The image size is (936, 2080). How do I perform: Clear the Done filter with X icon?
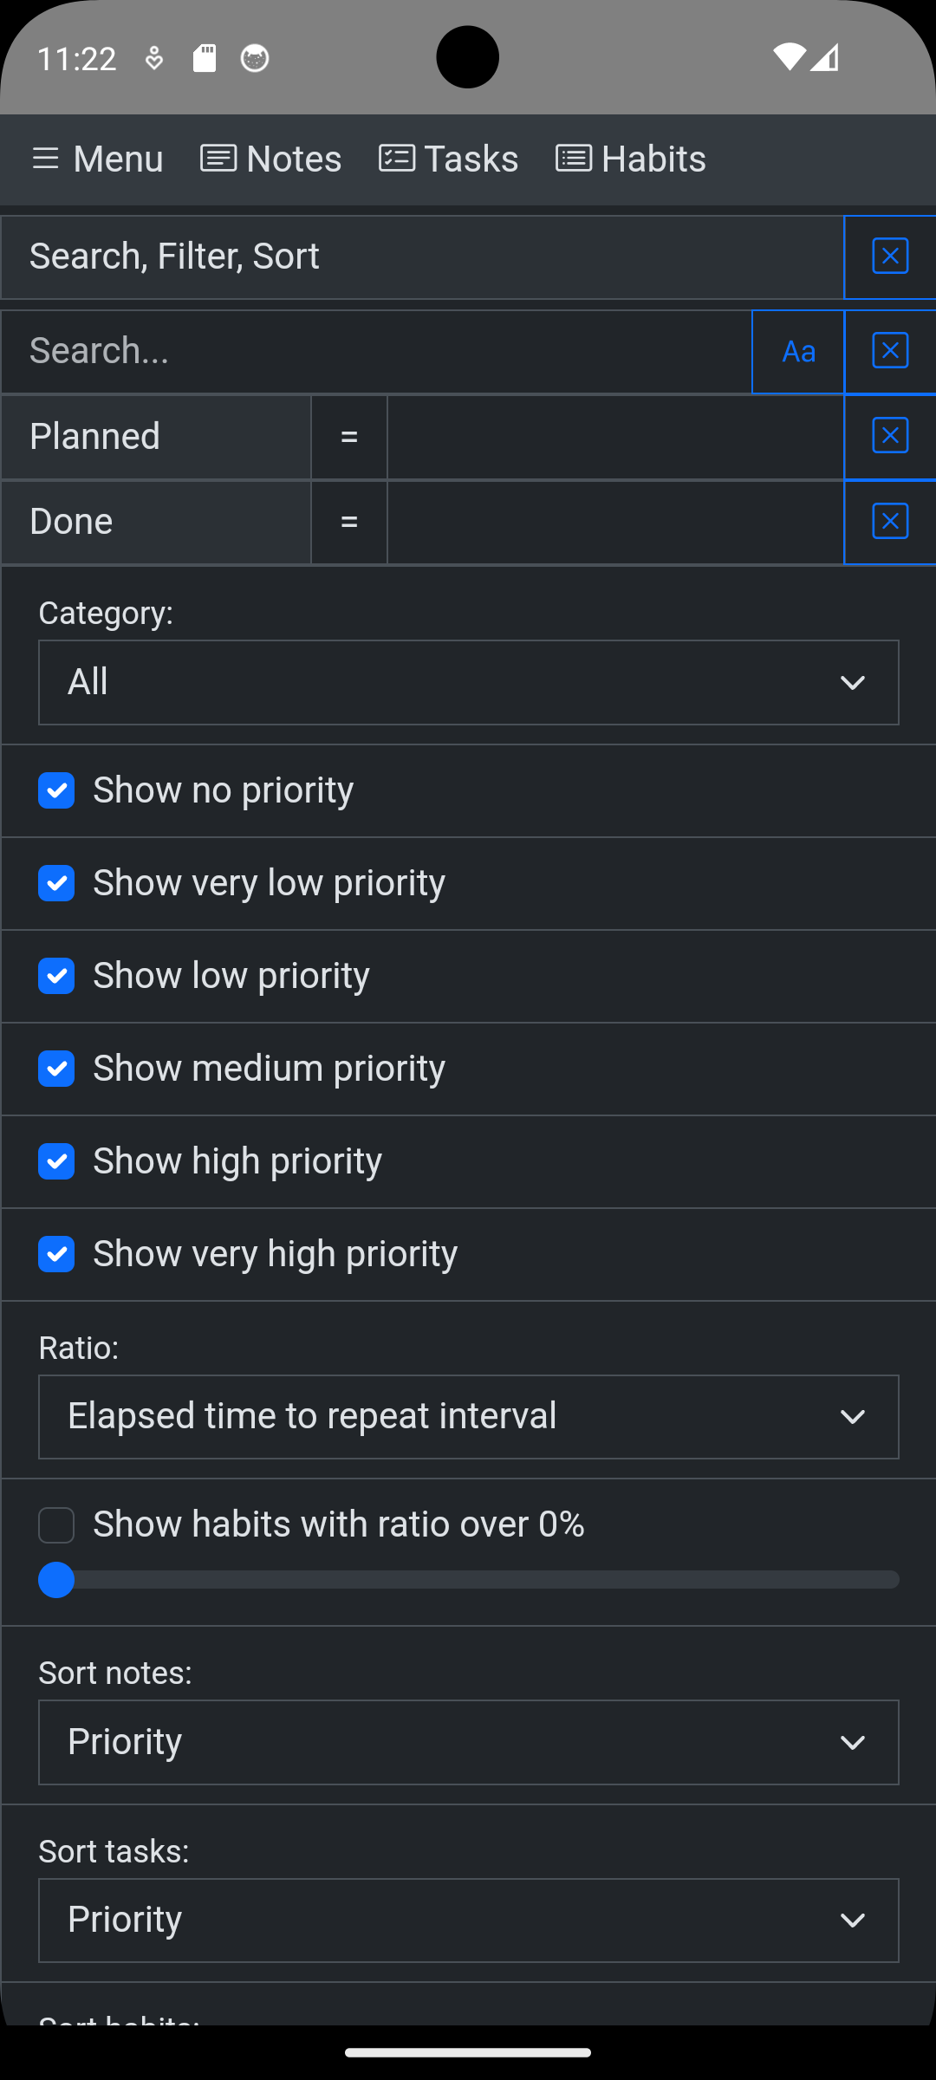(890, 522)
